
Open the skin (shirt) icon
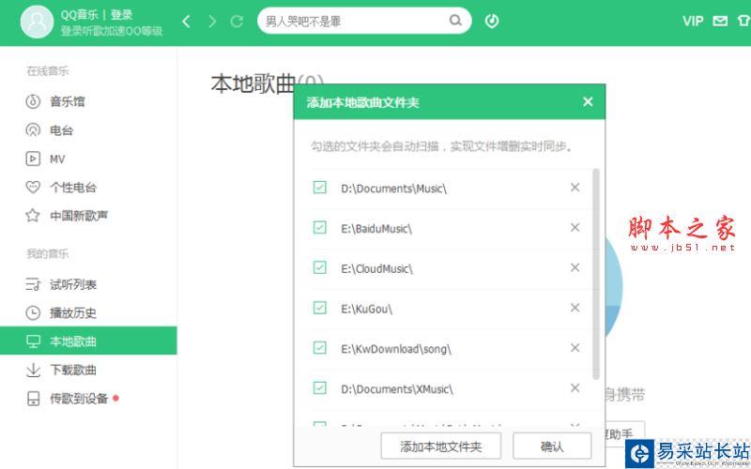pos(743,21)
